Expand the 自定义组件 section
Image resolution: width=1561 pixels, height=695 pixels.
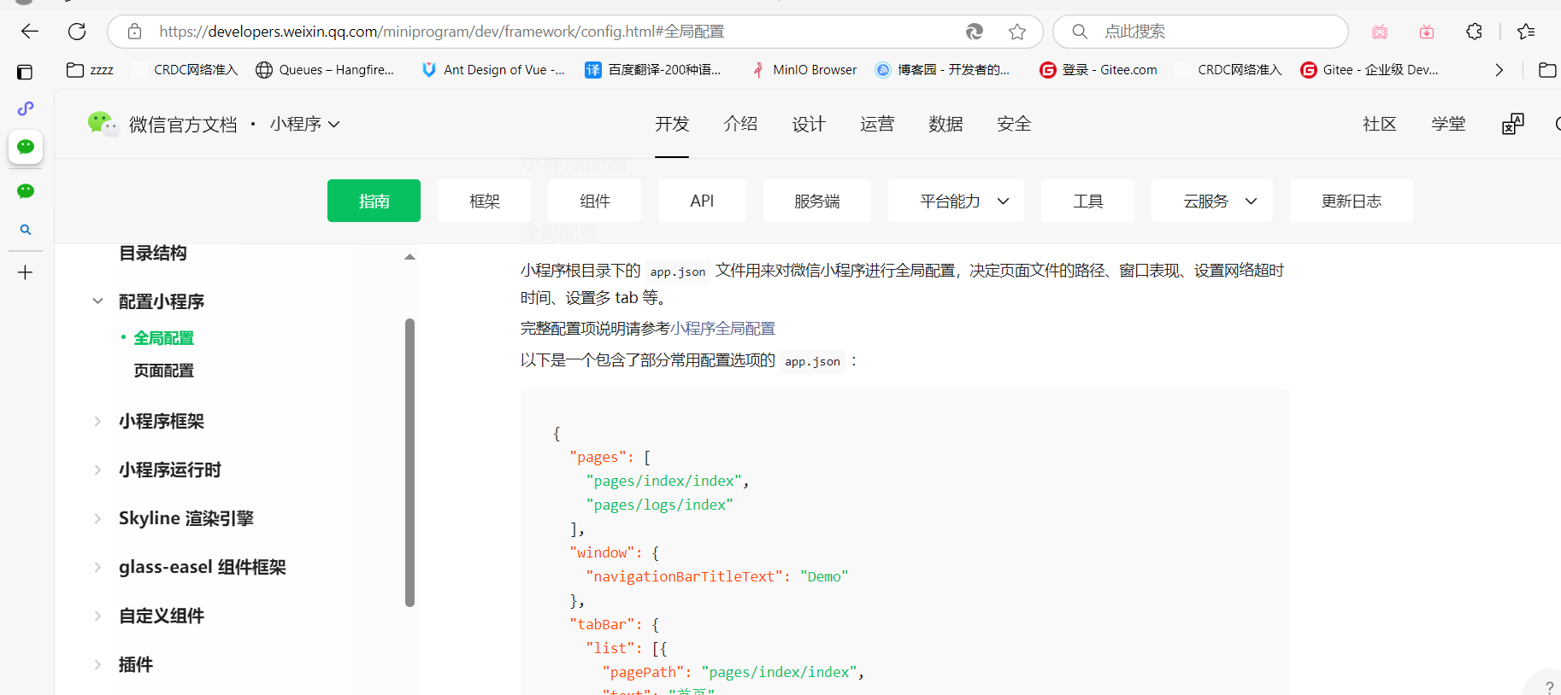97,616
